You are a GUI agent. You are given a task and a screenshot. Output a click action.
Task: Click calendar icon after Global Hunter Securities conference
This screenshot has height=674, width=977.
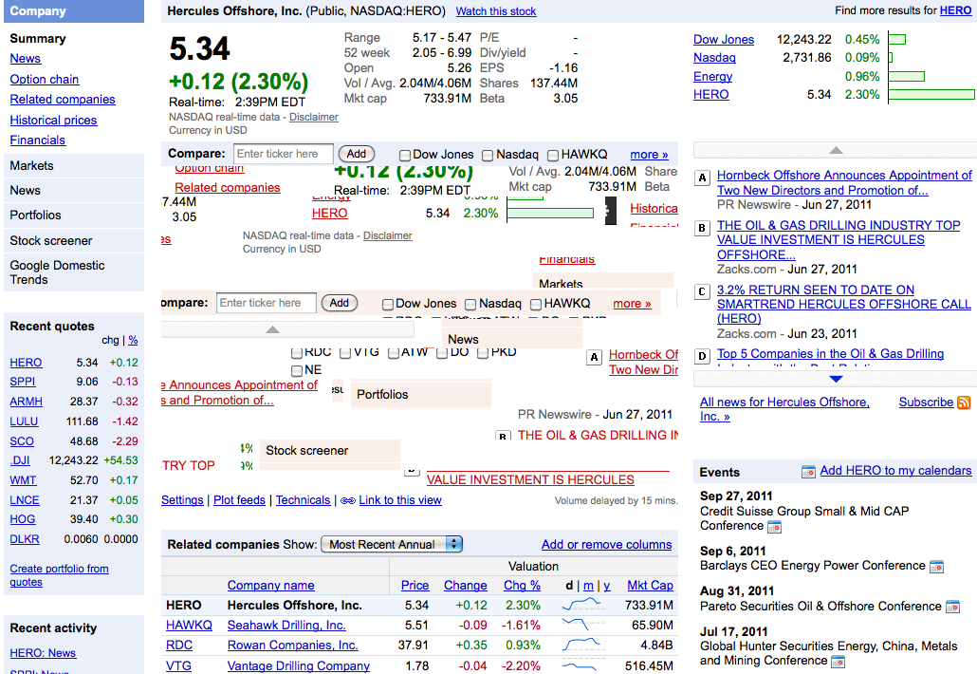click(839, 662)
